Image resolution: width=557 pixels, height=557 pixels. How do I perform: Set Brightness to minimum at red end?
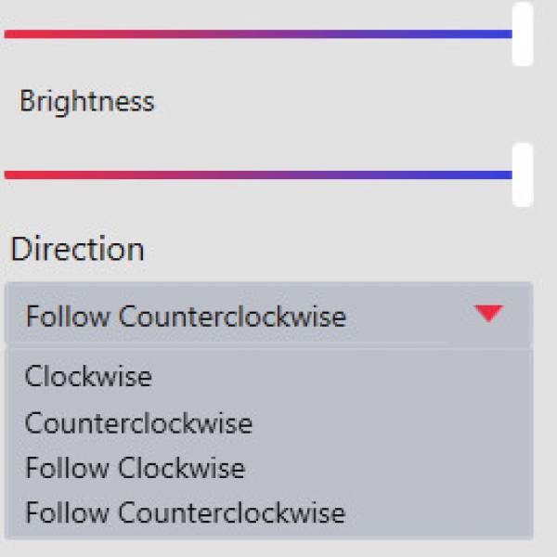coord(7,175)
